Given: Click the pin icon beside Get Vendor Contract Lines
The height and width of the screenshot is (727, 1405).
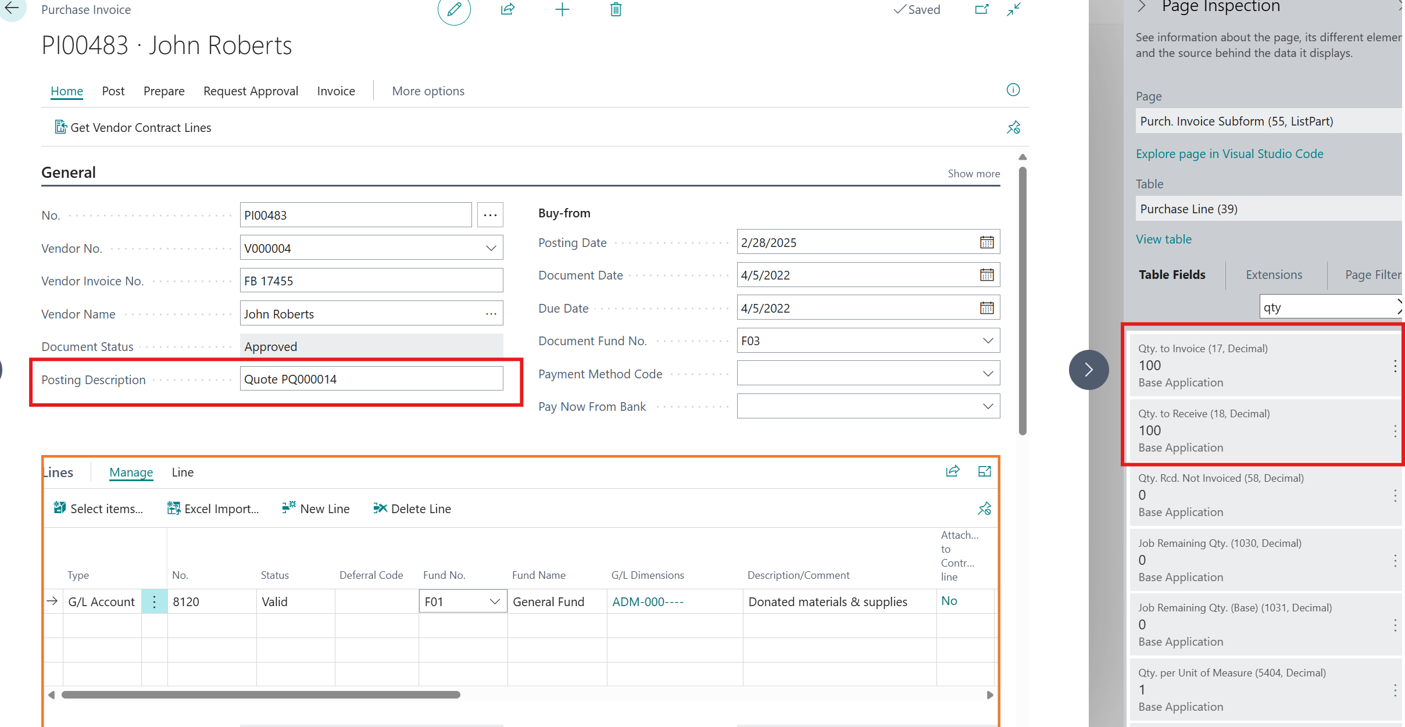Looking at the screenshot, I should (x=1013, y=127).
